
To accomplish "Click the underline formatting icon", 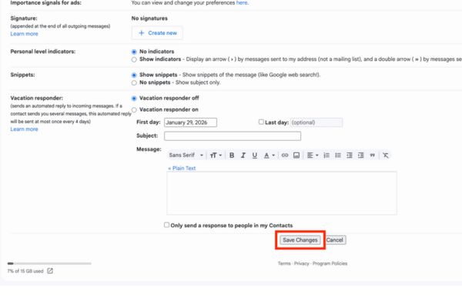I will 255,155.
